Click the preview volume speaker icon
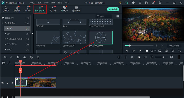184x98 pixels. 173,51
